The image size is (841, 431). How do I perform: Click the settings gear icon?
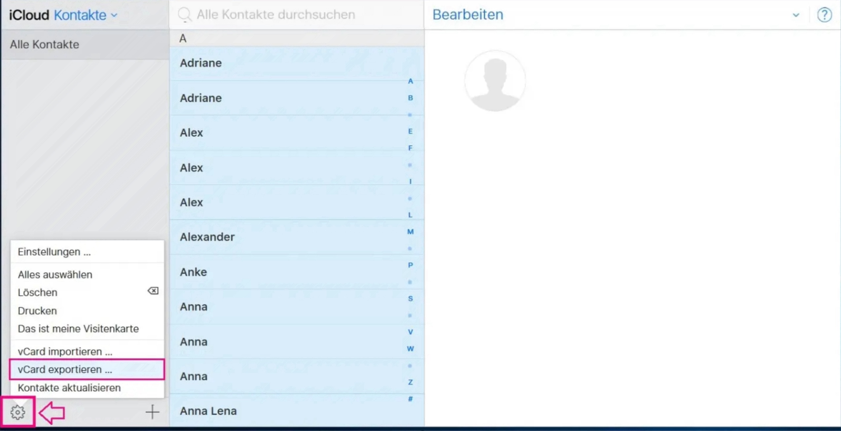click(x=18, y=412)
